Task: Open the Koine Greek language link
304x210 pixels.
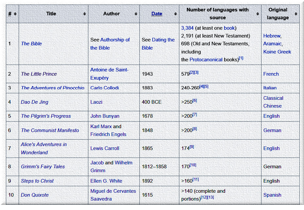Action: click(277, 52)
